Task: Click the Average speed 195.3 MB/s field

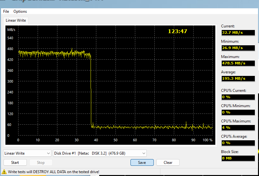Action: tap(238, 78)
